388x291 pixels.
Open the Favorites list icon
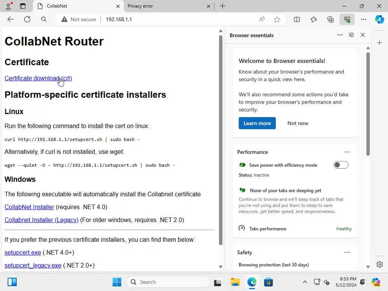pos(313,19)
